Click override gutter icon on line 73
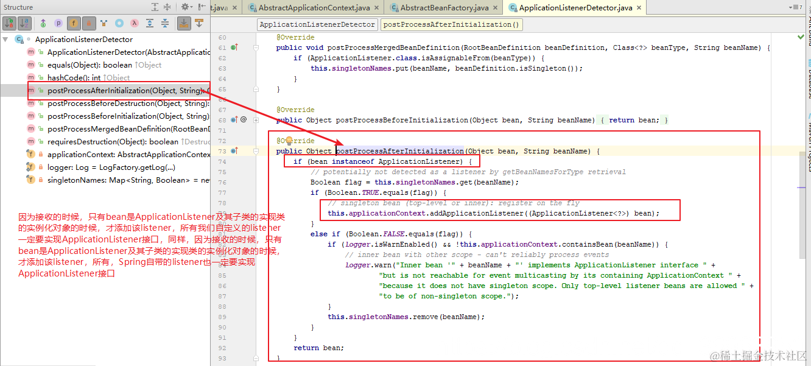Viewport: 811px width, 366px height. point(234,151)
